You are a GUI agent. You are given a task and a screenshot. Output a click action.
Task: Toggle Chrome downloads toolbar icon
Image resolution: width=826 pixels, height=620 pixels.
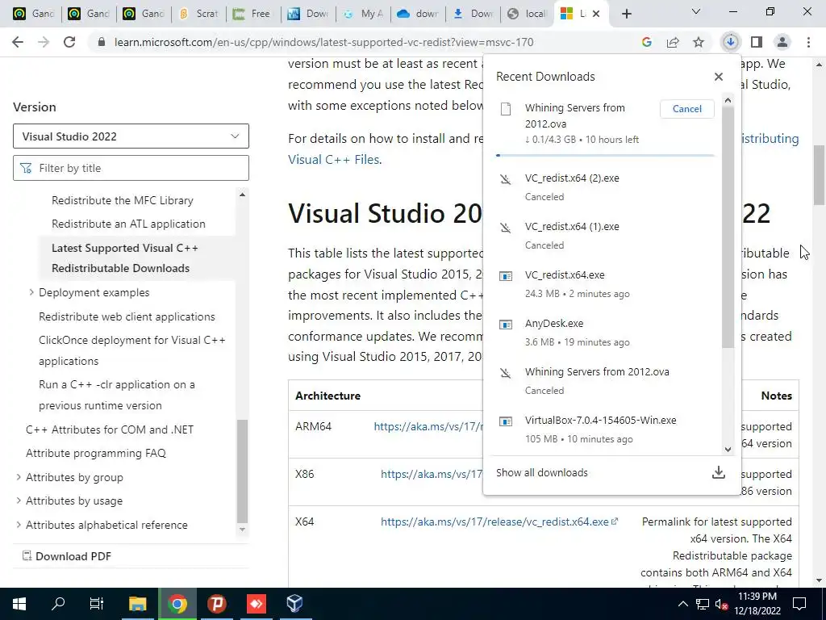730,42
